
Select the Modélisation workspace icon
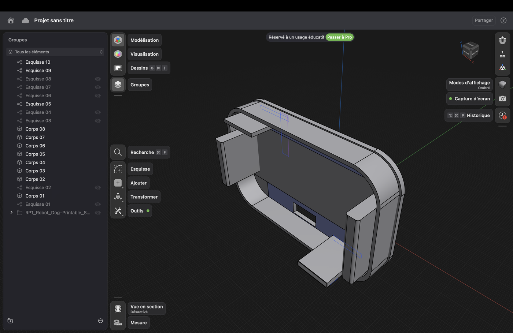pos(118,40)
